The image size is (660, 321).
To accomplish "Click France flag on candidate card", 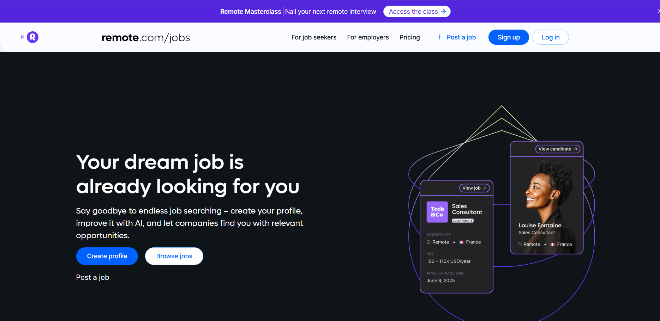I will click(x=552, y=244).
